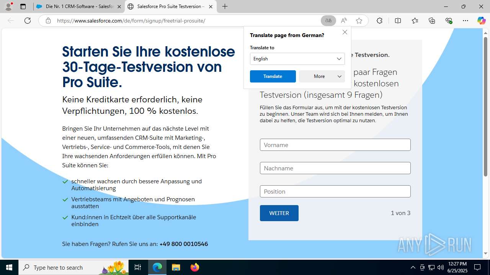Open the Collections icon
Viewport: 490px width, 275px height.
[432, 21]
